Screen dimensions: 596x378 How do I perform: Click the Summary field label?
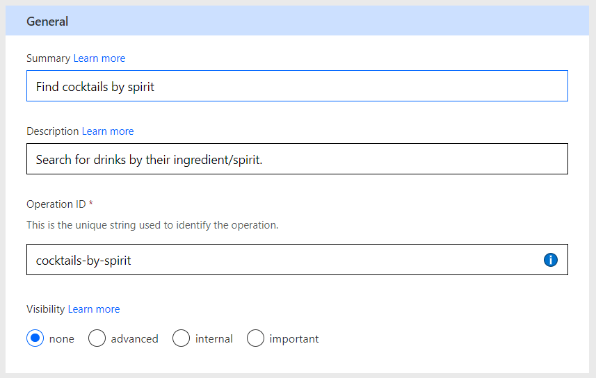48,58
